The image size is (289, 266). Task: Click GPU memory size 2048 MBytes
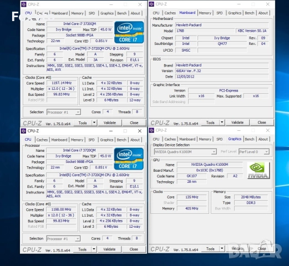[251, 197]
